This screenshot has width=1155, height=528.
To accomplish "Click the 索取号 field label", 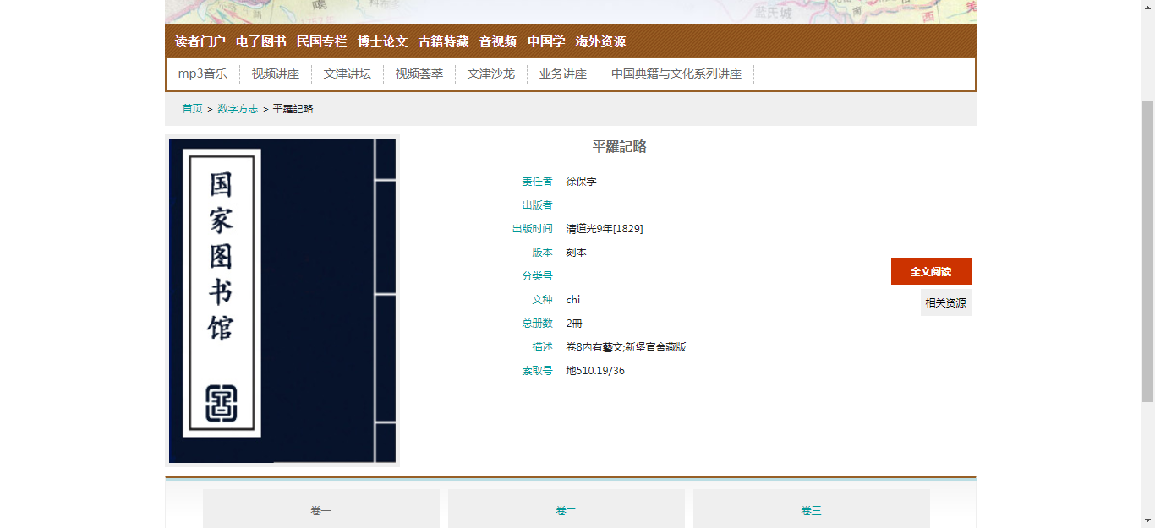I will (538, 371).
